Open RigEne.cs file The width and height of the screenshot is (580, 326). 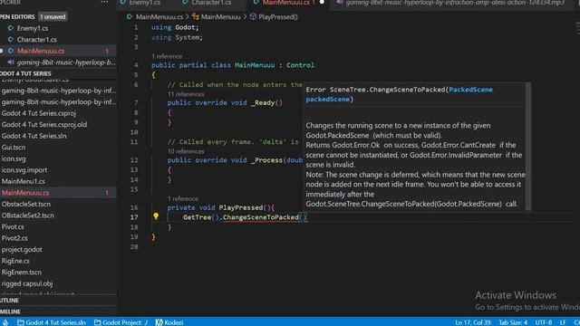coord(15,261)
